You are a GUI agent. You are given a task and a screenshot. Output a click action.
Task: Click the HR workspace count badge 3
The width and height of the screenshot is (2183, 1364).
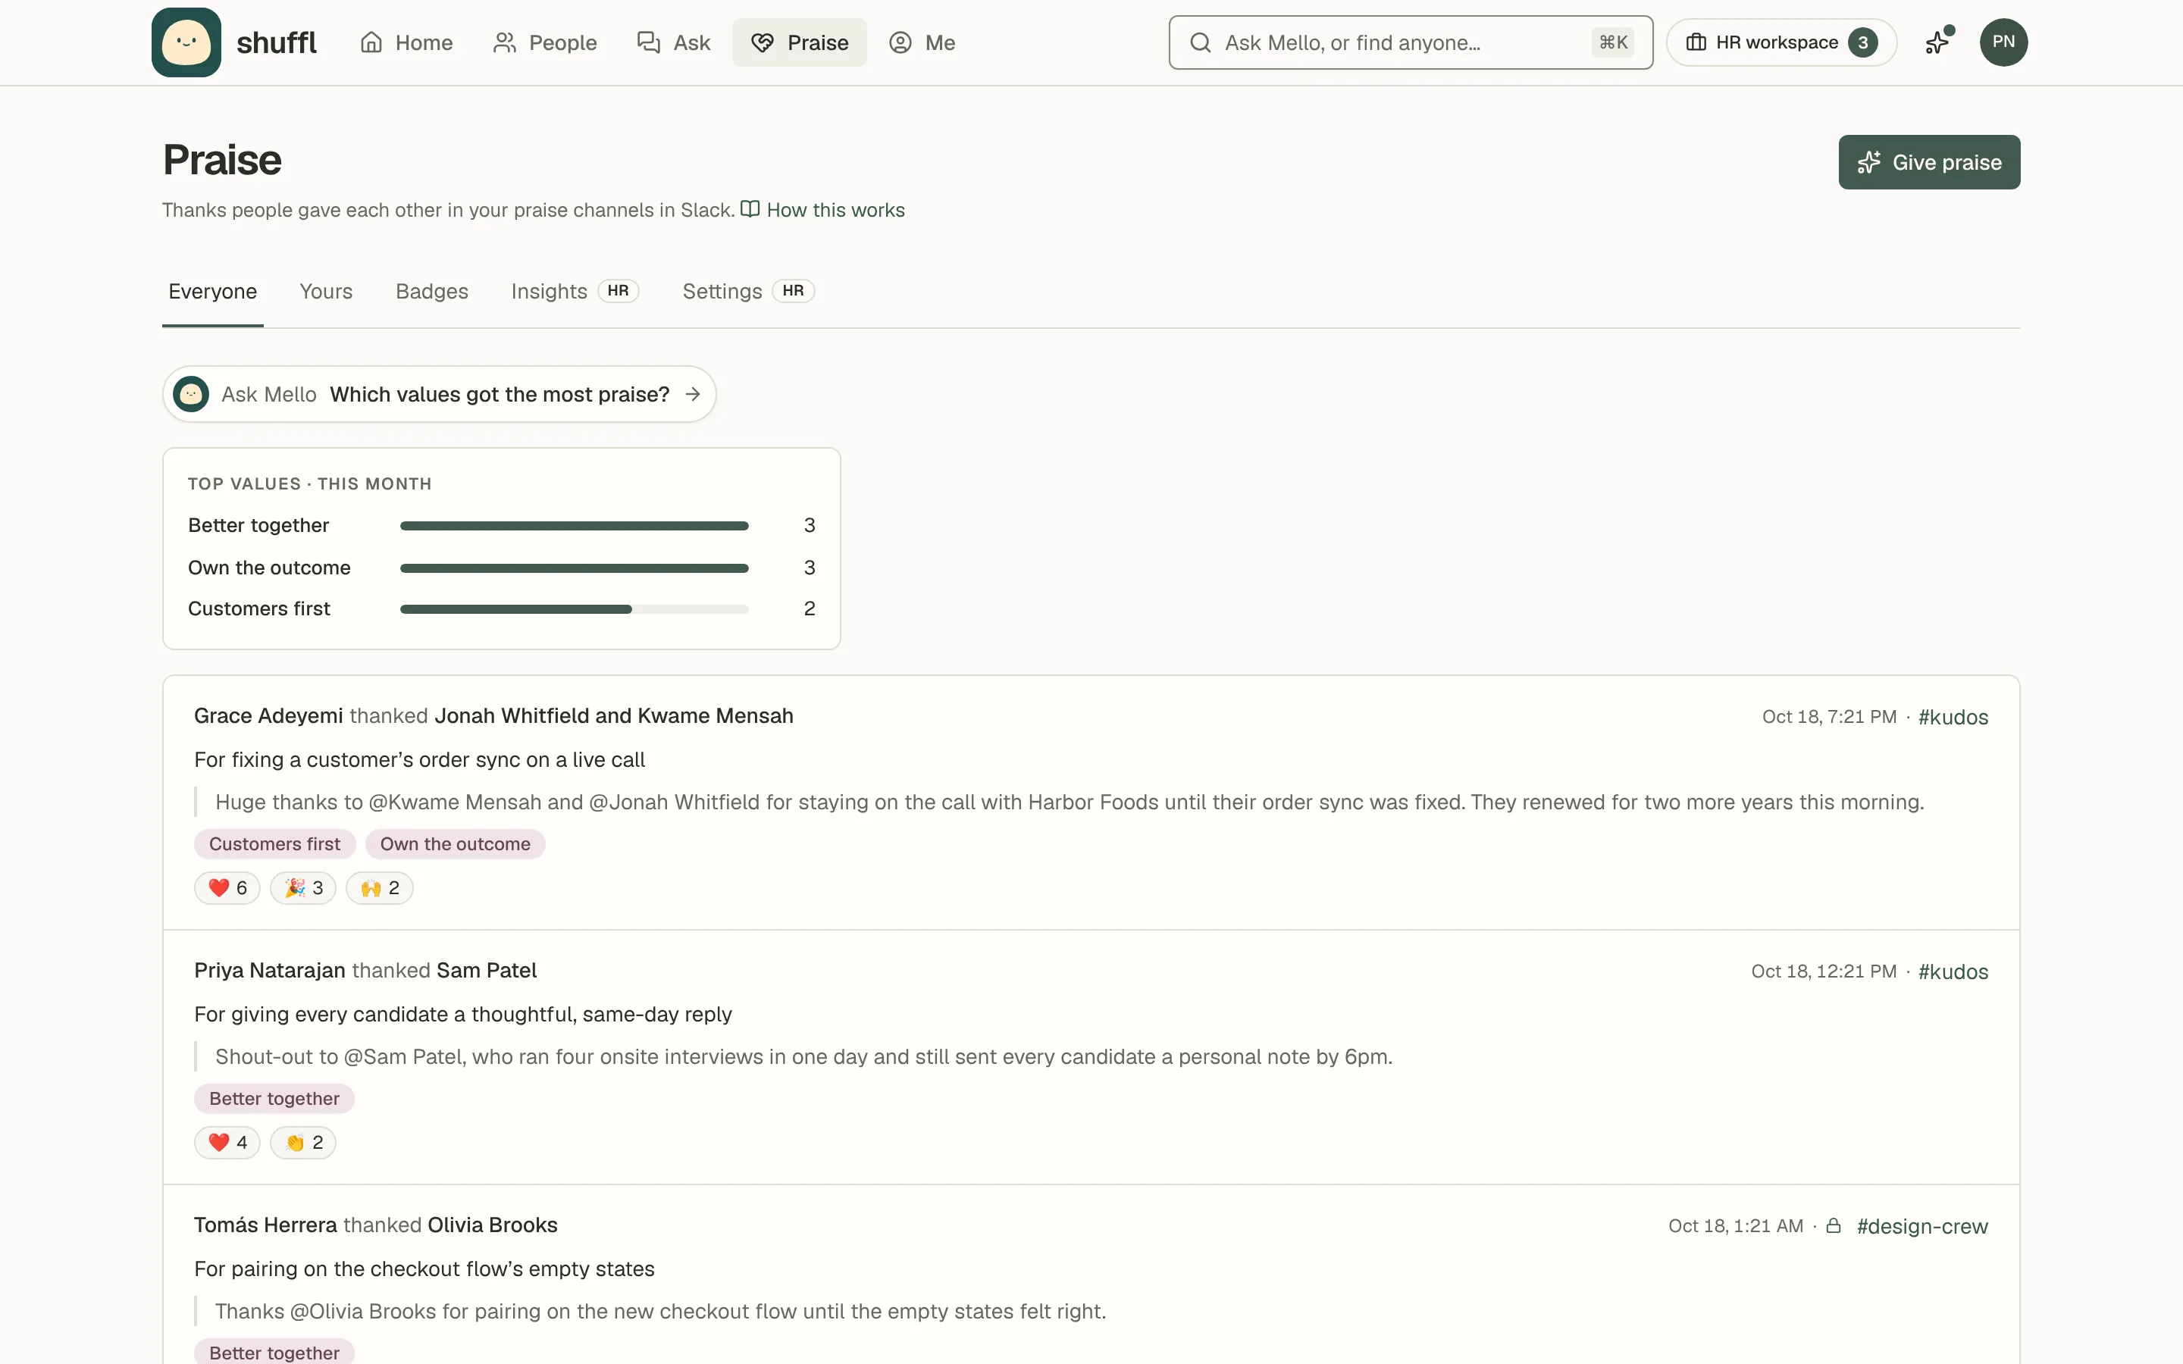pos(1863,42)
